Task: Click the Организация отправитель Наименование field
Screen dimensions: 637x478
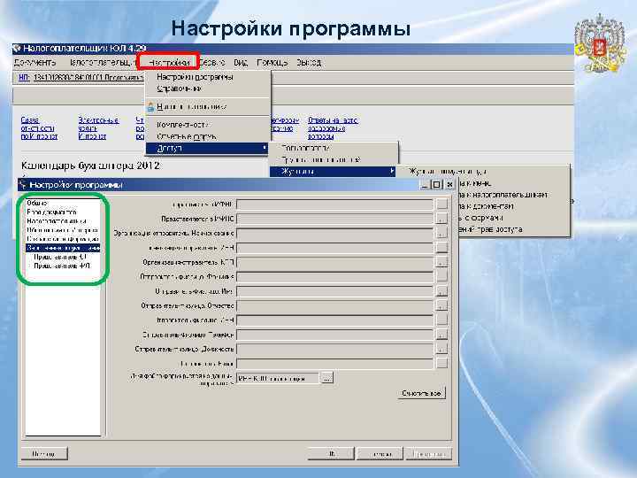Action: point(334,234)
